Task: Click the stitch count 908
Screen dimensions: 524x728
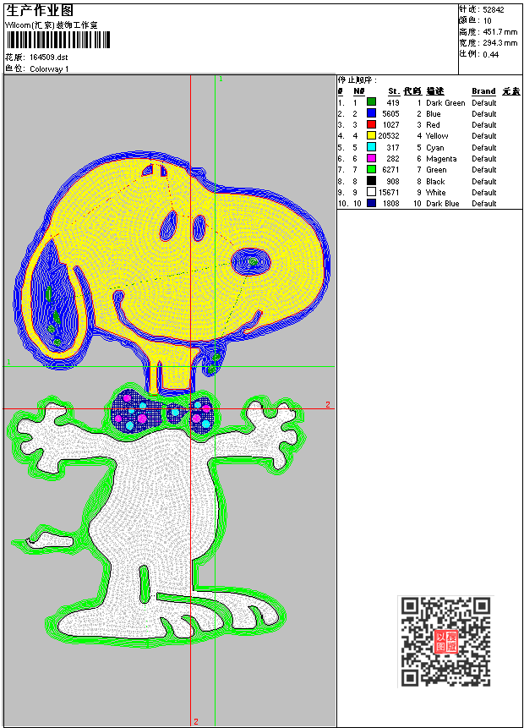Action: tap(393, 182)
